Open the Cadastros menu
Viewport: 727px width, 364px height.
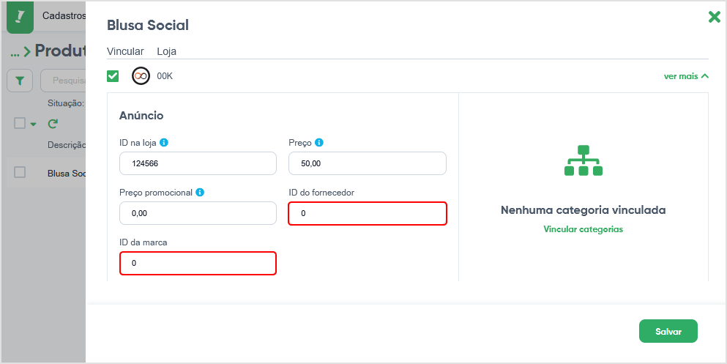coord(64,16)
